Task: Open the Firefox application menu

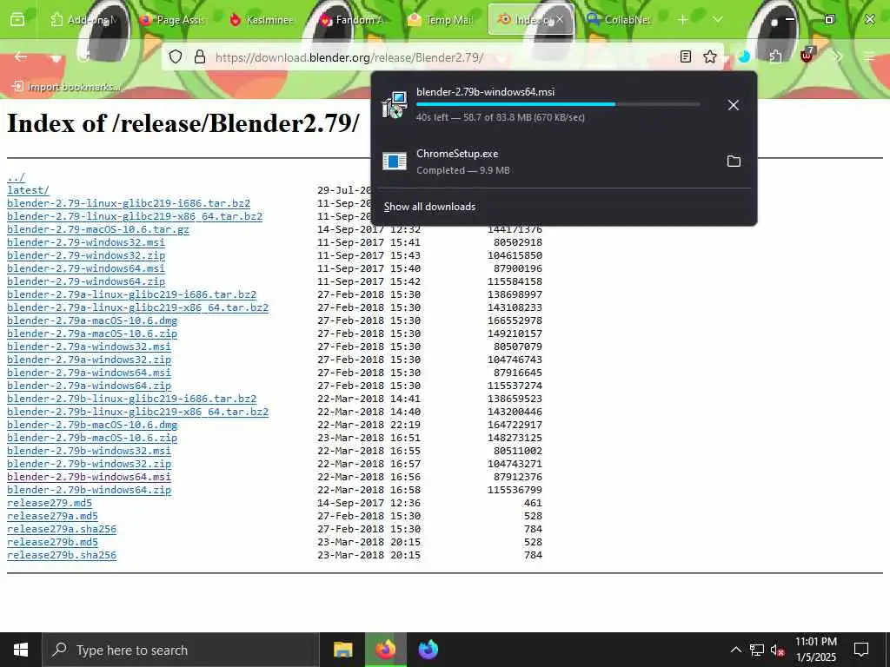Action: [x=869, y=56]
